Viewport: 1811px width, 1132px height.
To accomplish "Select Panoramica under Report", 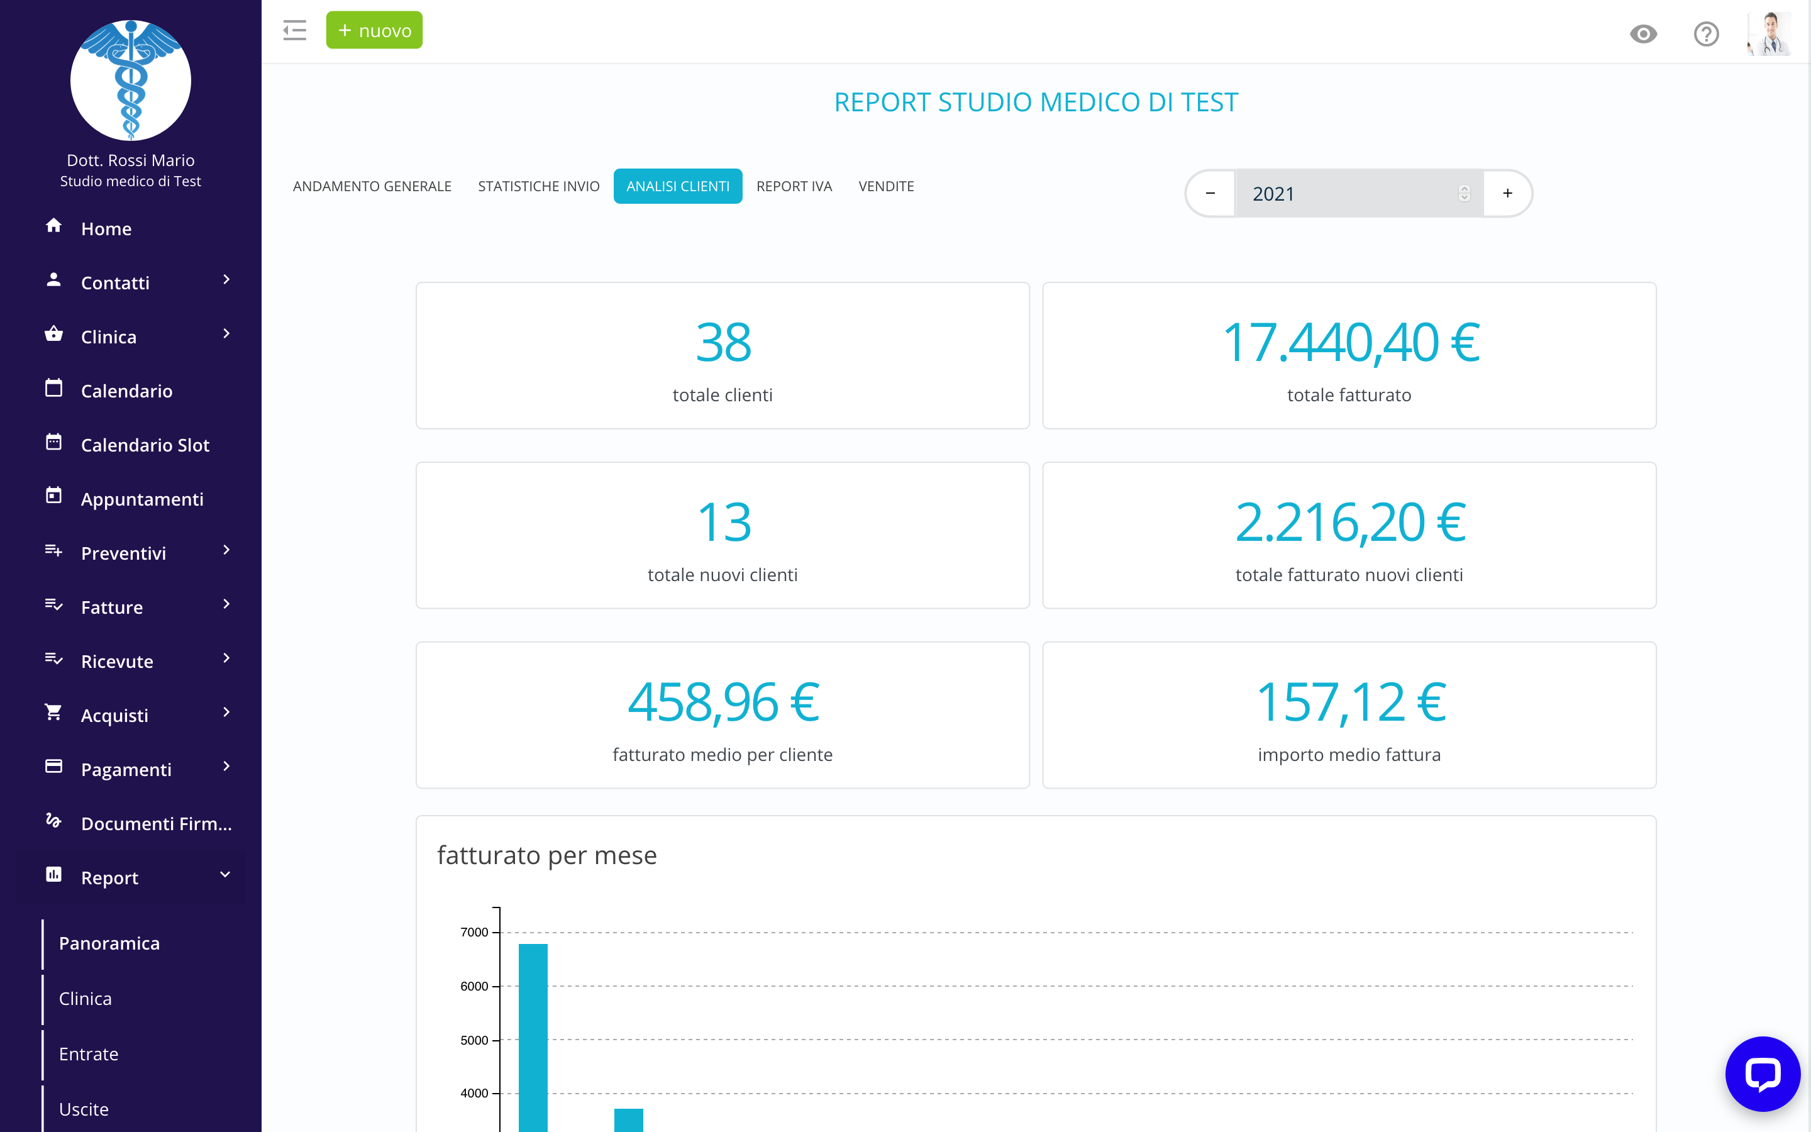I will point(109,943).
